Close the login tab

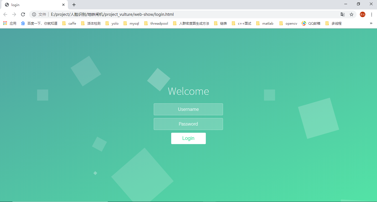[x=63, y=5]
